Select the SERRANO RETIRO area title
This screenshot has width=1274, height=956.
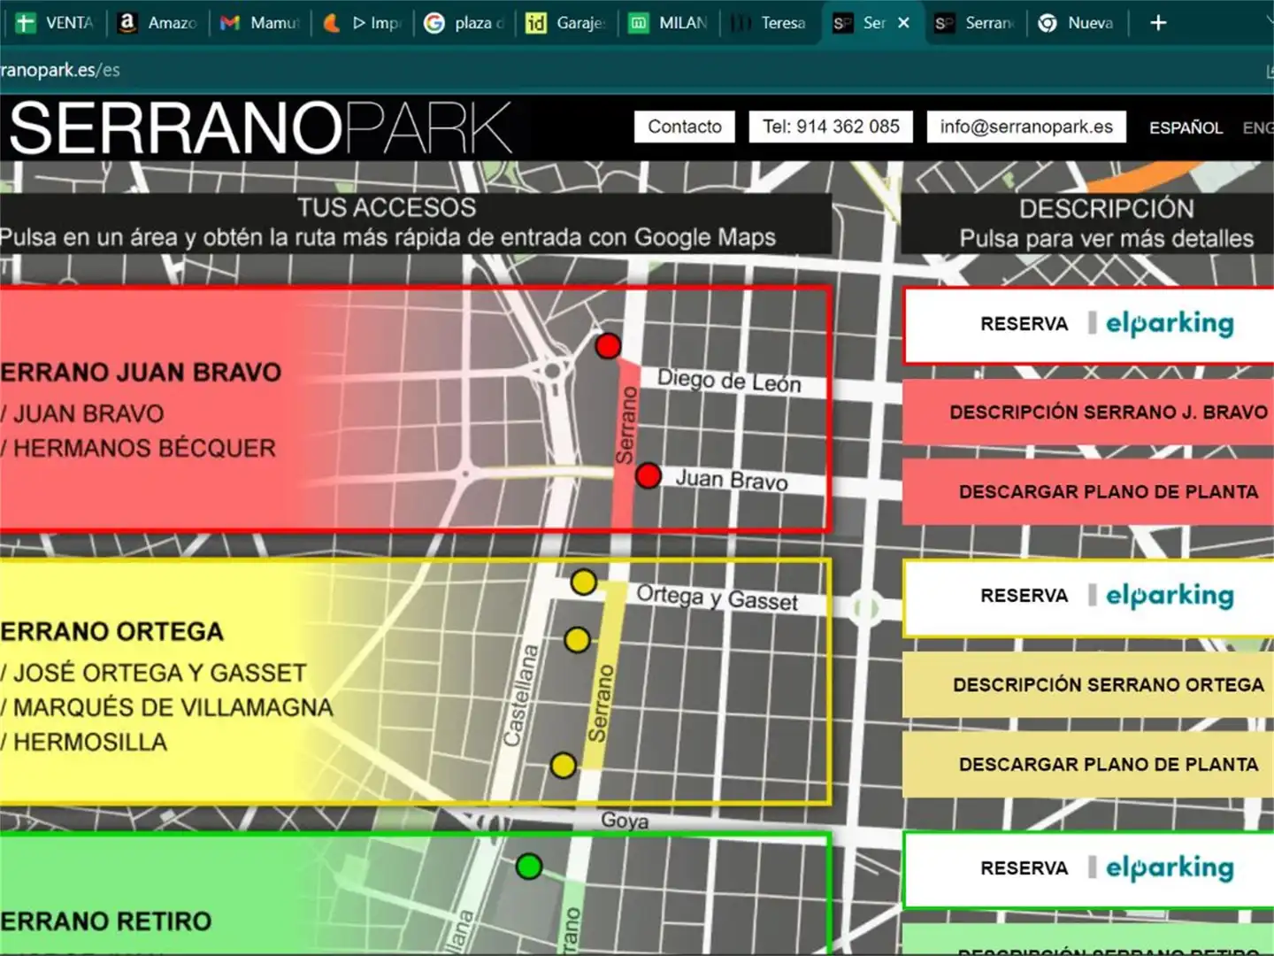click(105, 921)
